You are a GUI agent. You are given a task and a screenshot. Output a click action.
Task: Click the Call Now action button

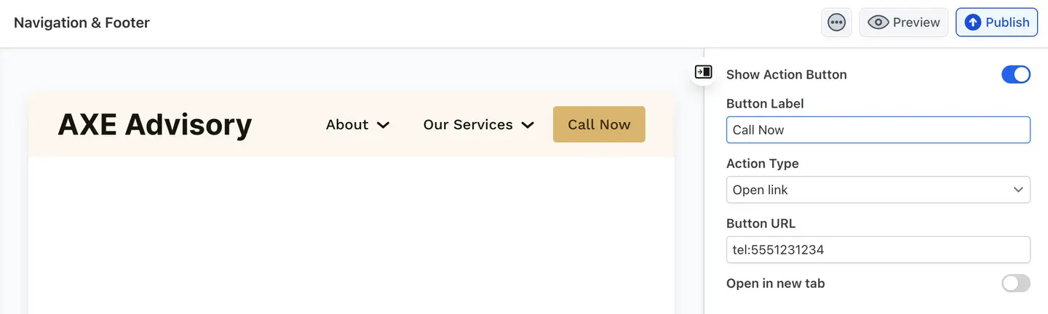(599, 124)
